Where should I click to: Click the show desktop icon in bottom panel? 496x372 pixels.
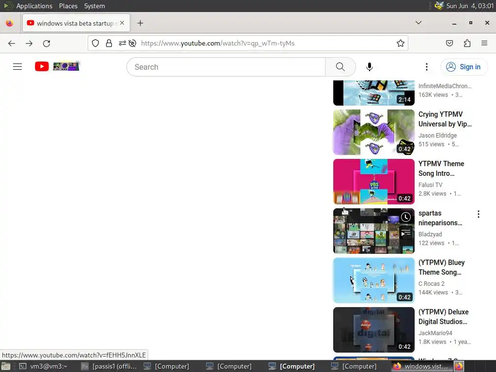[x=6, y=366]
